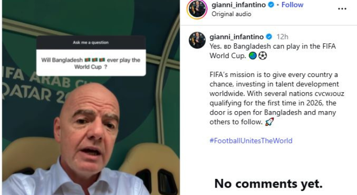
Task: Open gianni_infantino profile from the header username
Action: pyautogui.click(x=239, y=5)
